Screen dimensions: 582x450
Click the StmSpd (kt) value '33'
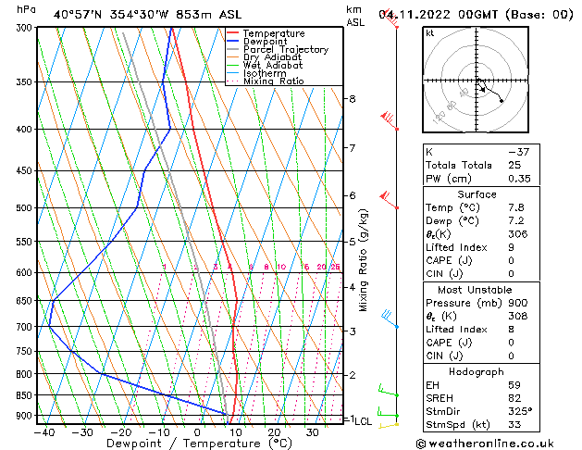point(514,425)
